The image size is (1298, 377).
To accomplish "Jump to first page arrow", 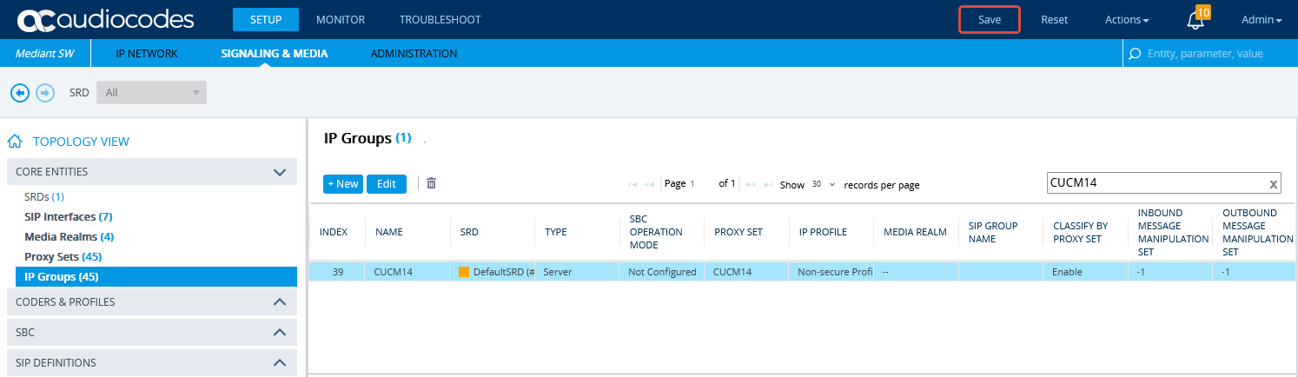I will 632,184.
